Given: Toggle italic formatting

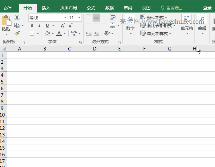Looking at the screenshot, I should coord(40,25).
